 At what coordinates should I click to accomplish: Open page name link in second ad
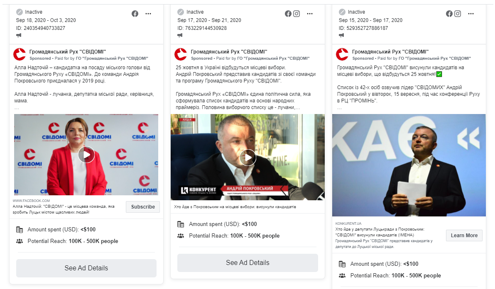(x=229, y=52)
